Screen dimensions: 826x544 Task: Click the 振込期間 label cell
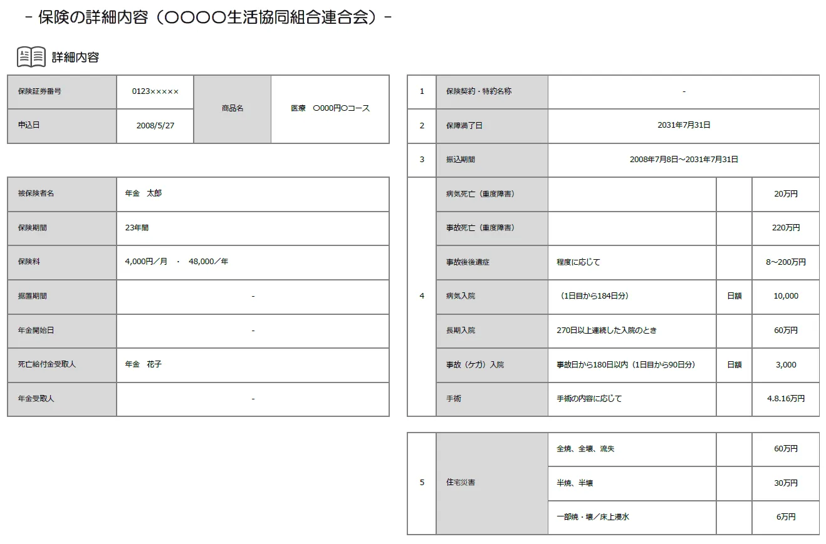point(492,160)
